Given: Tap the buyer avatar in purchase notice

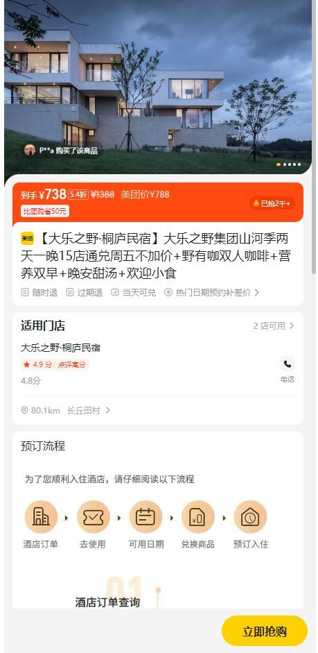Looking at the screenshot, I should 30,150.
